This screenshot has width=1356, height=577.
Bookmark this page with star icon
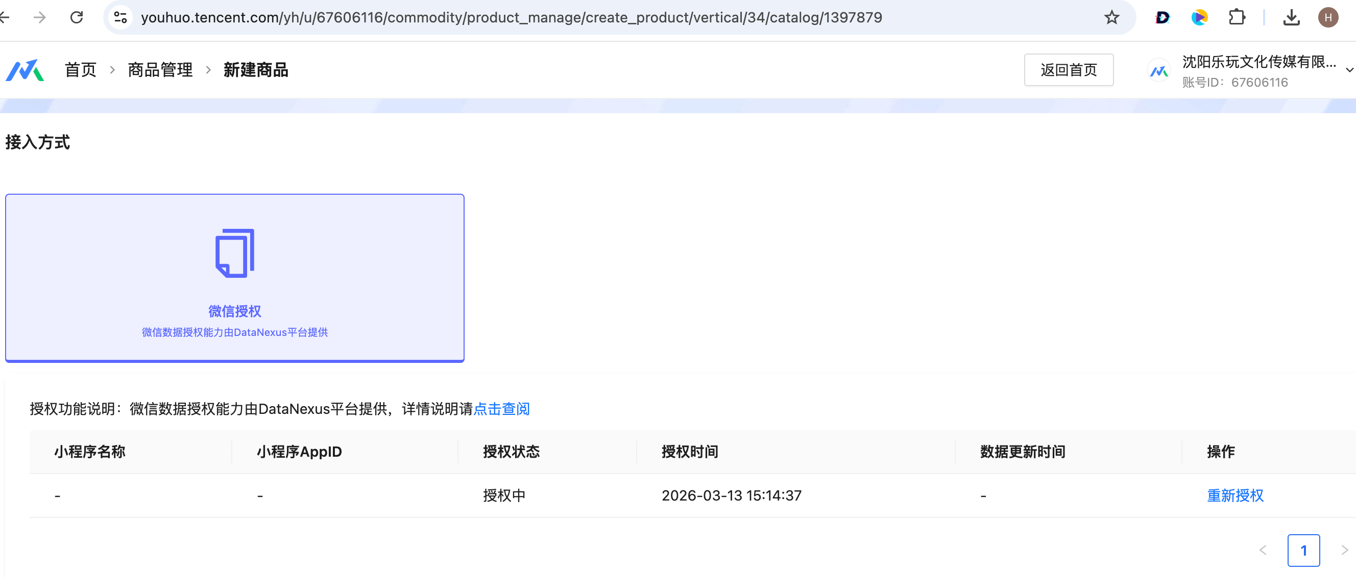coord(1111,17)
